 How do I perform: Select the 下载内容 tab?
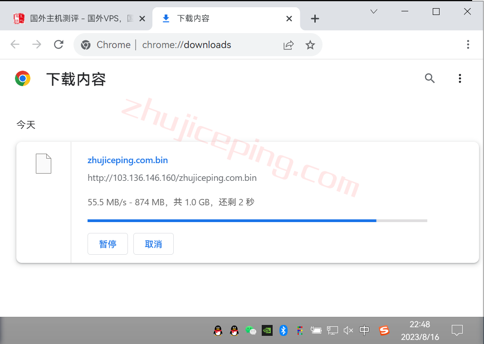pos(226,19)
